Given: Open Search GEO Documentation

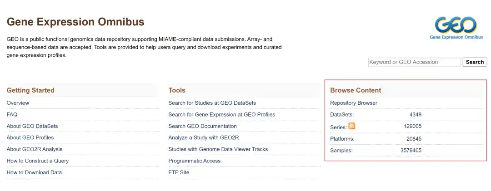Looking at the screenshot, I should tap(203, 126).
